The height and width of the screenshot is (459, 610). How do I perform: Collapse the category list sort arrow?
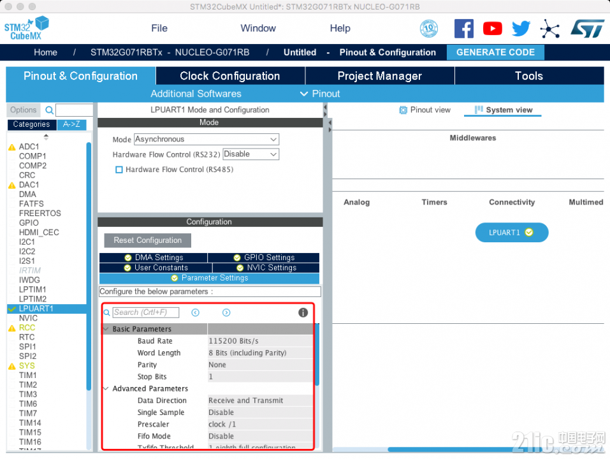(47, 136)
